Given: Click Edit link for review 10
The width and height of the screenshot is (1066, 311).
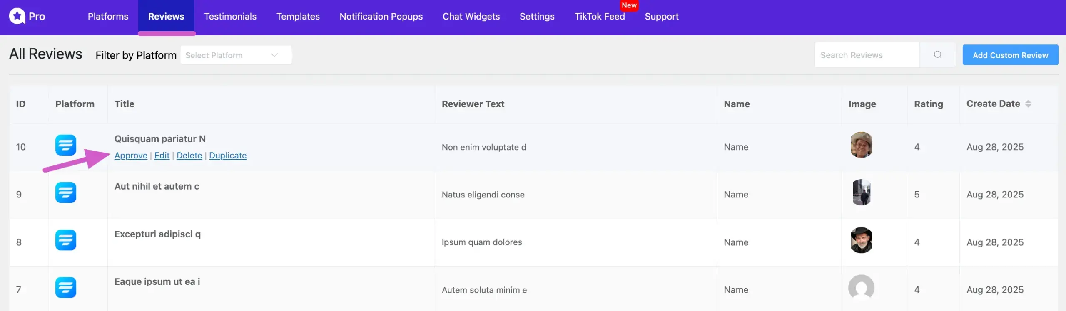Looking at the screenshot, I should click(162, 155).
